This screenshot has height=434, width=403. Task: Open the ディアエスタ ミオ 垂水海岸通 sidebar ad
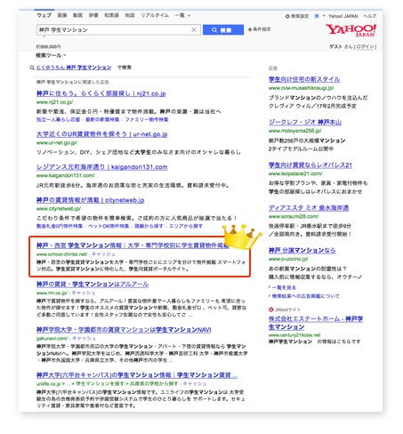pos(309,208)
